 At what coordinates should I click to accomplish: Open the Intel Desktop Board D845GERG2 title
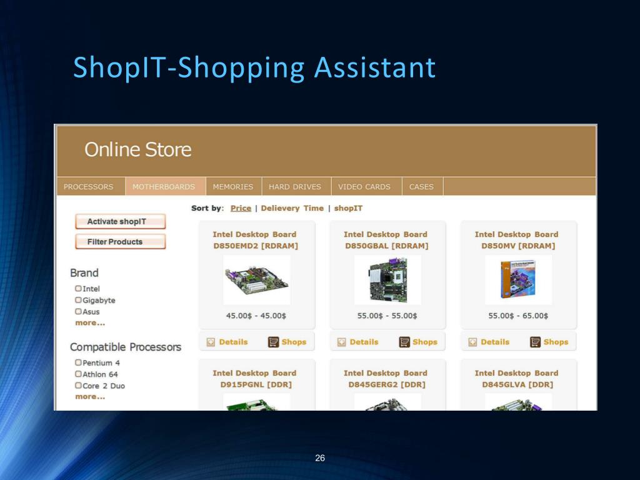pos(386,379)
